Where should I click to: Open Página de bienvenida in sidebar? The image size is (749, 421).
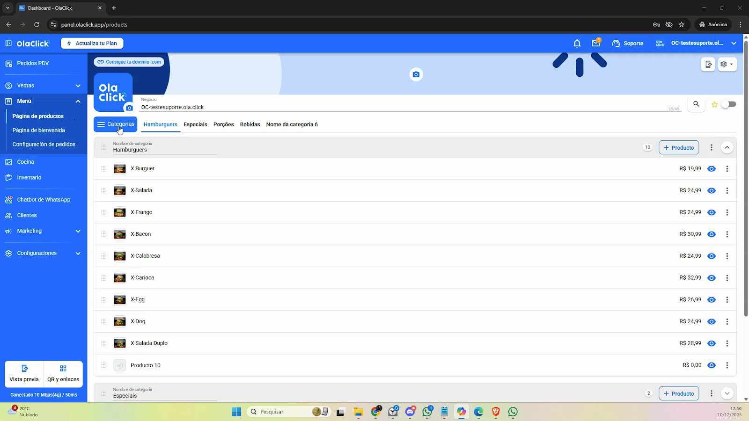[39, 131]
